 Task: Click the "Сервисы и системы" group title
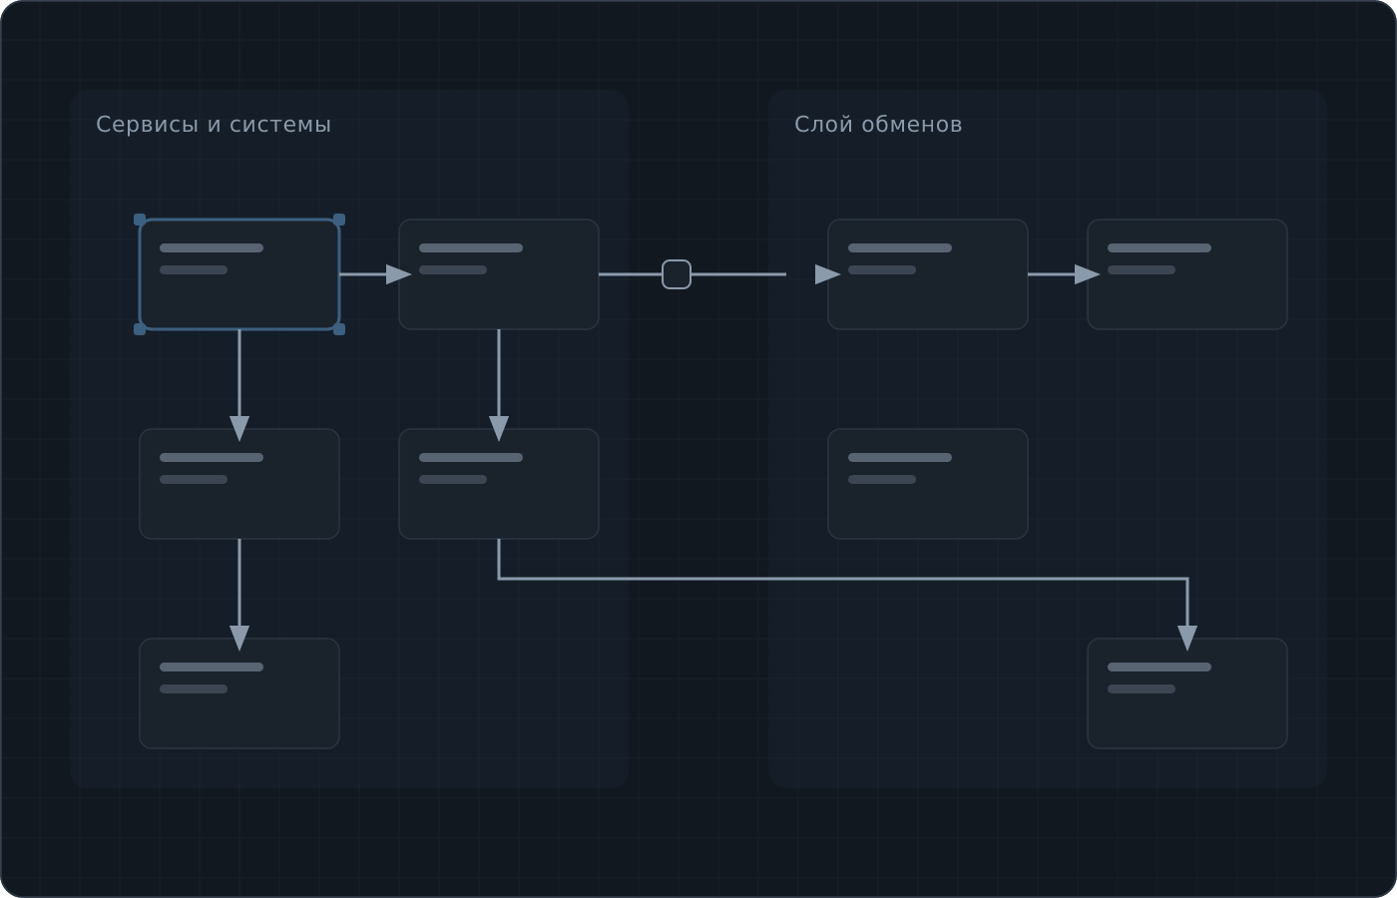tap(214, 125)
